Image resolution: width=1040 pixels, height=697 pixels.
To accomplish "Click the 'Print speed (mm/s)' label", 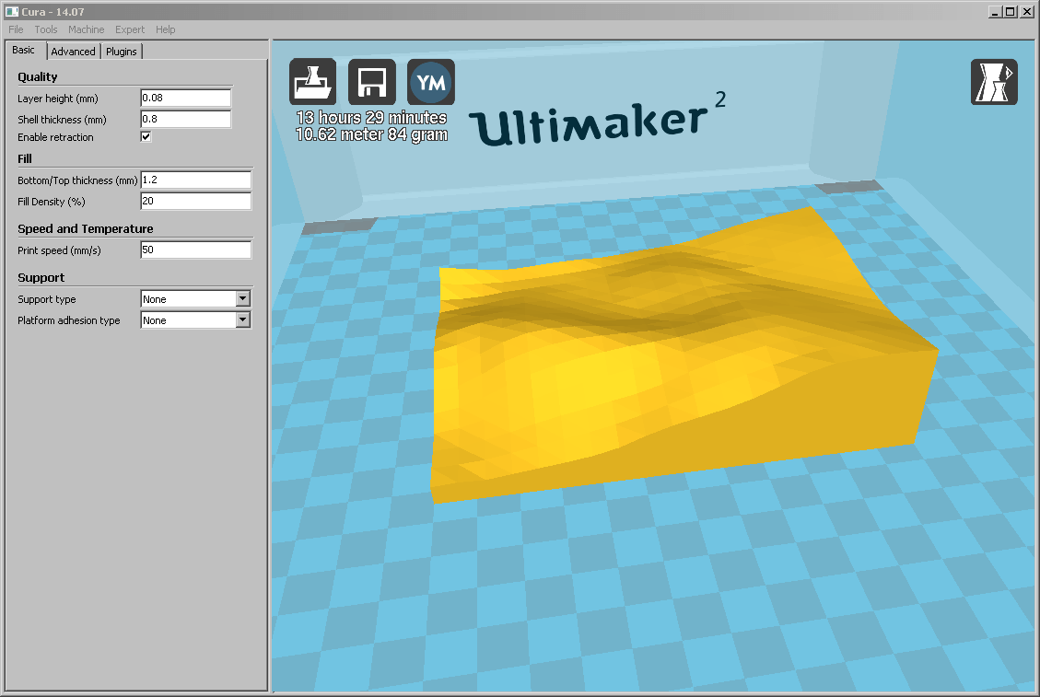I will point(59,250).
